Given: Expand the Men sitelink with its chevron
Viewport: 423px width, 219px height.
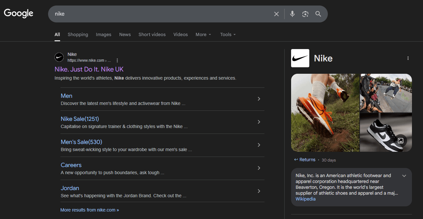Looking at the screenshot, I should pos(259,99).
